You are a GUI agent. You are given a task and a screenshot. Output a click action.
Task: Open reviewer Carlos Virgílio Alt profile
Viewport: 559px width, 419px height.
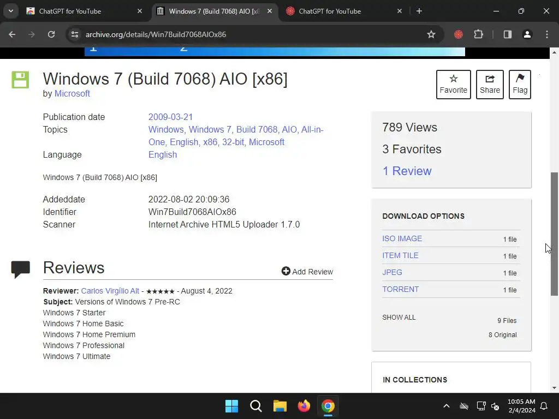(x=110, y=291)
